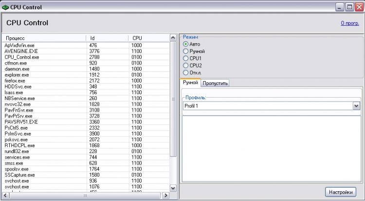
Task: Choose the CPU1 radio option
Action: pyautogui.click(x=185, y=58)
